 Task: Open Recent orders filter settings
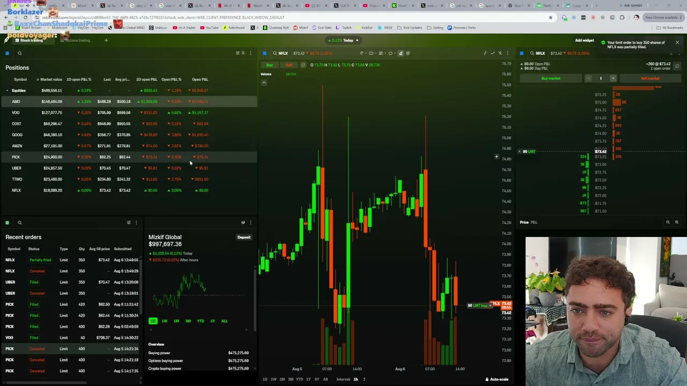pyautogui.click(x=128, y=222)
